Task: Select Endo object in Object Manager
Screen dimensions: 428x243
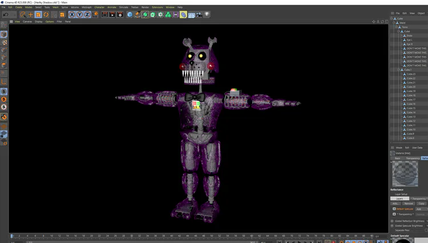Action: [409, 36]
